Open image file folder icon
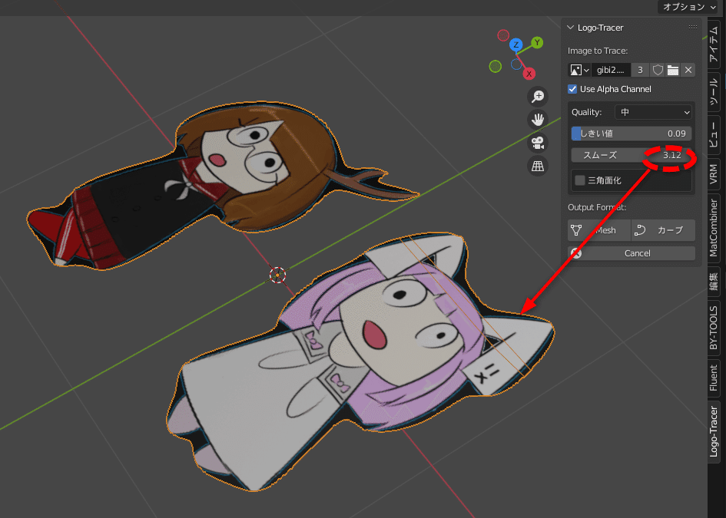This screenshot has height=518, width=726. pos(673,70)
